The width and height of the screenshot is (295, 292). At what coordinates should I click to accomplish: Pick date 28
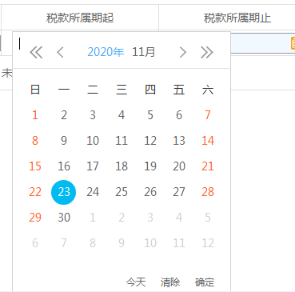point(208,192)
